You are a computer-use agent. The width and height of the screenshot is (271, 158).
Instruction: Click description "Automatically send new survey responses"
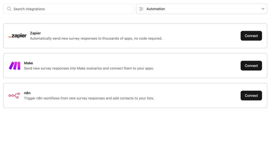(96, 38)
